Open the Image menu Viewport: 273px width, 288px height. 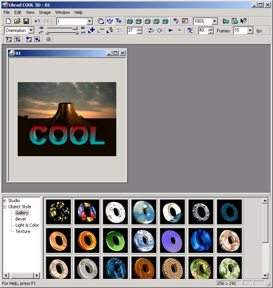45,12
